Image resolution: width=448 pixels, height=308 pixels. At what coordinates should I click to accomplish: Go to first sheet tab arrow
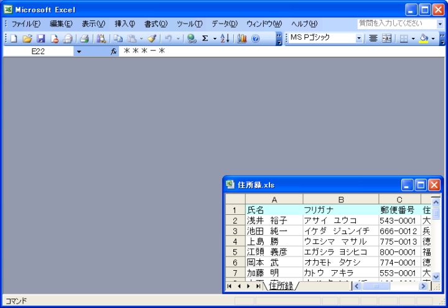(x=229, y=286)
